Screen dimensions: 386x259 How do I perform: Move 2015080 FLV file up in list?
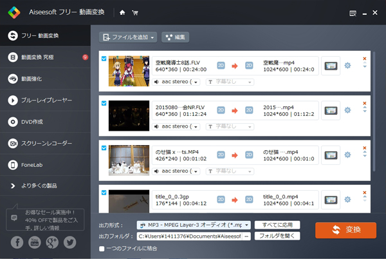pos(365,108)
